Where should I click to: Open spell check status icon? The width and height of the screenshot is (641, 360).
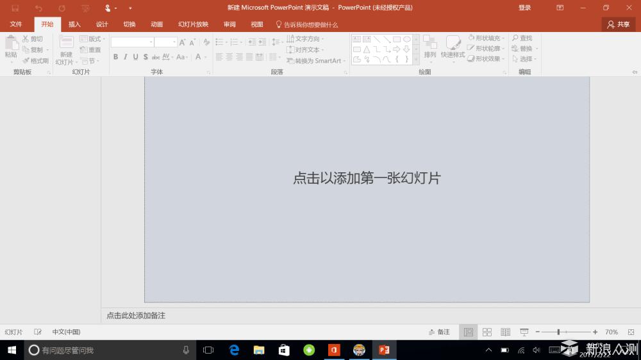pyautogui.click(x=38, y=332)
